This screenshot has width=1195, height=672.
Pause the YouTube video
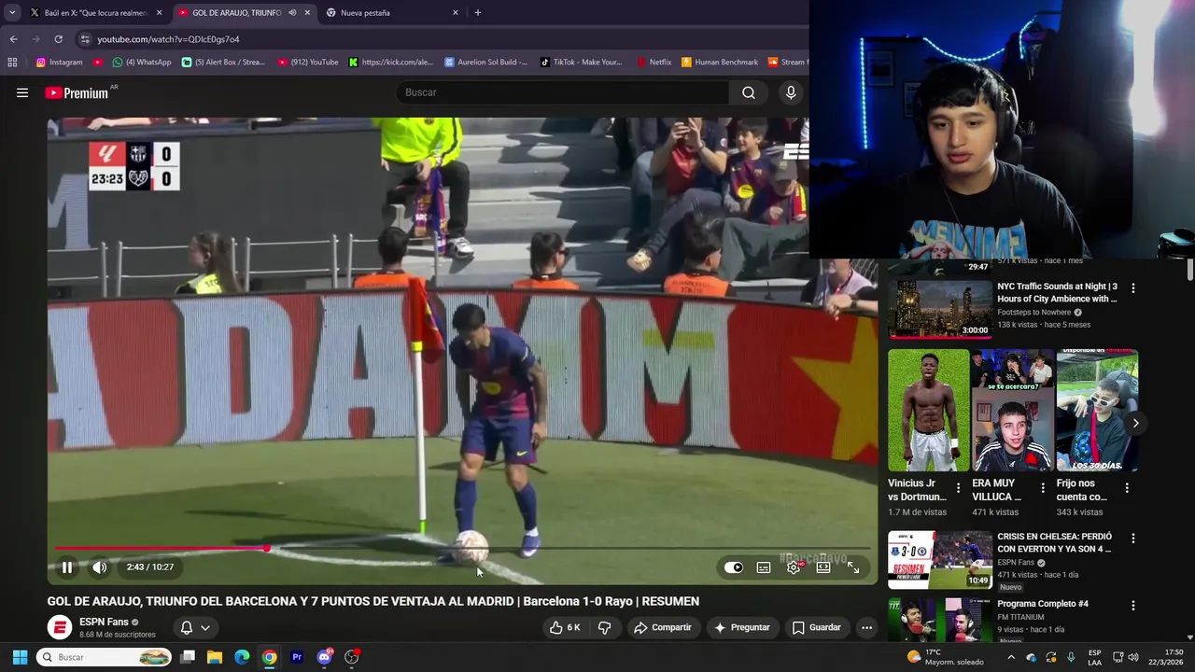tap(67, 567)
